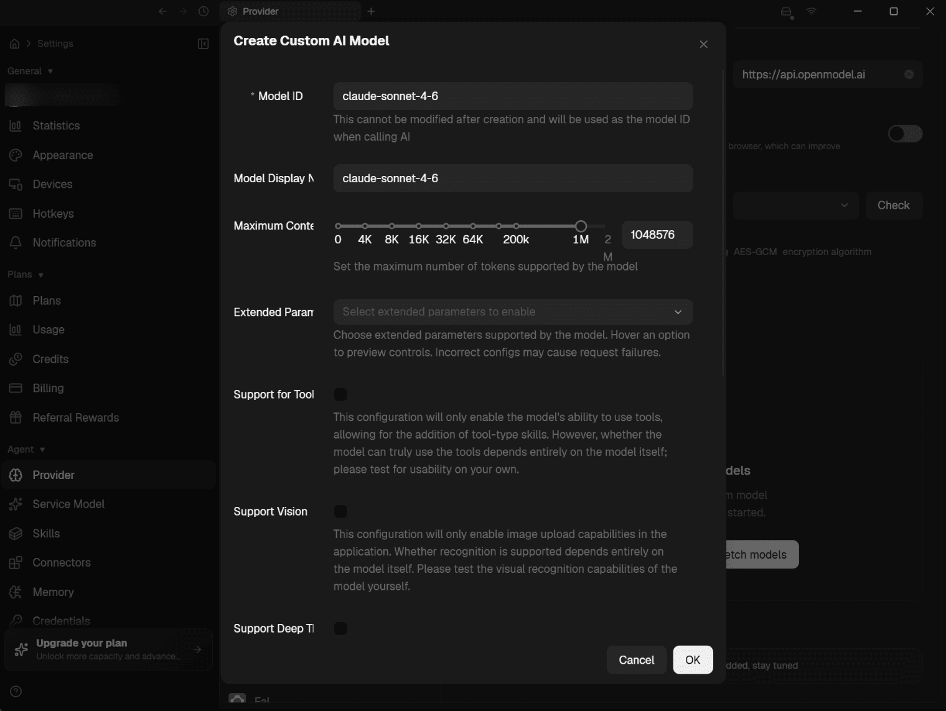
Task: Enable the Support Deep Thinking checkbox
Action: tap(340, 628)
